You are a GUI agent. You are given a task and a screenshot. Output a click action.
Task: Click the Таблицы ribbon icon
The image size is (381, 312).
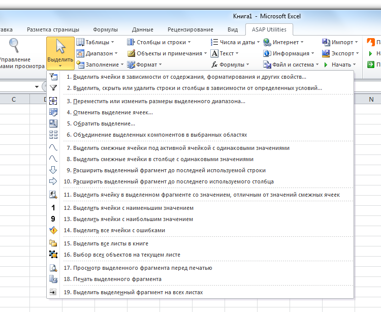80,42
